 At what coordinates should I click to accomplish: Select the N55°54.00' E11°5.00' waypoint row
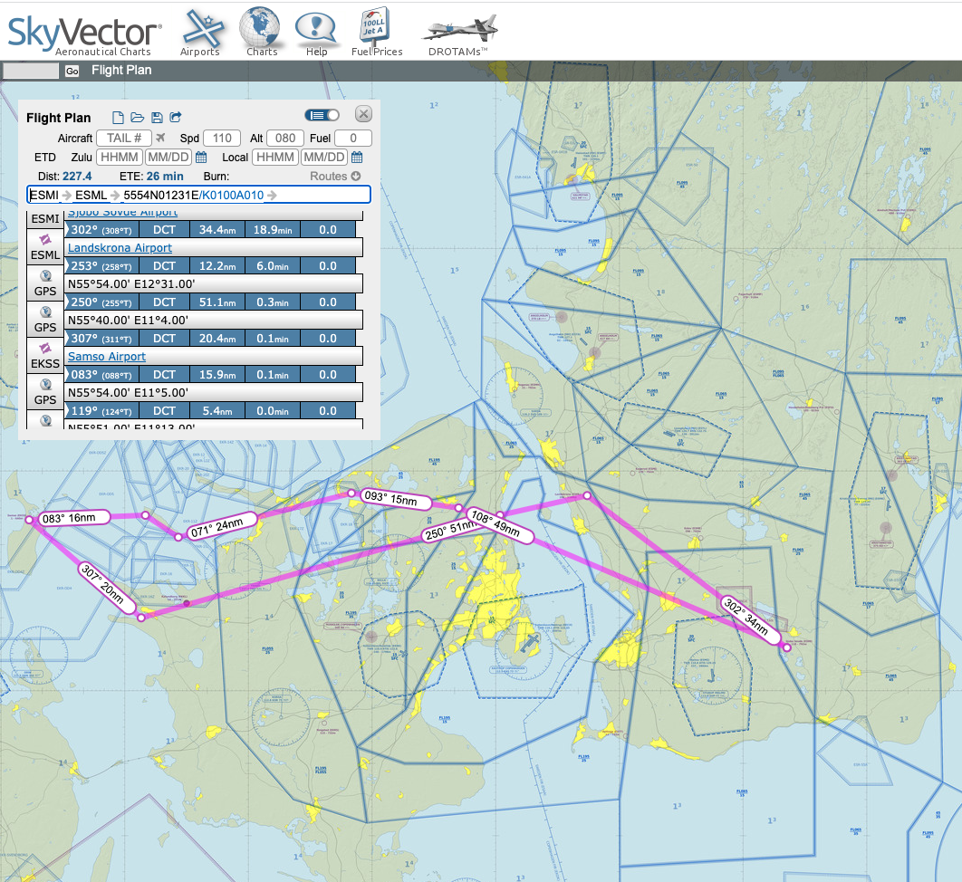214,392
